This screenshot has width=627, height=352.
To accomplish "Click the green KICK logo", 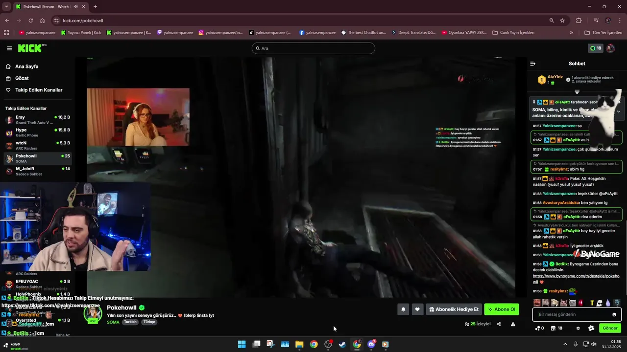I will (x=32, y=48).
